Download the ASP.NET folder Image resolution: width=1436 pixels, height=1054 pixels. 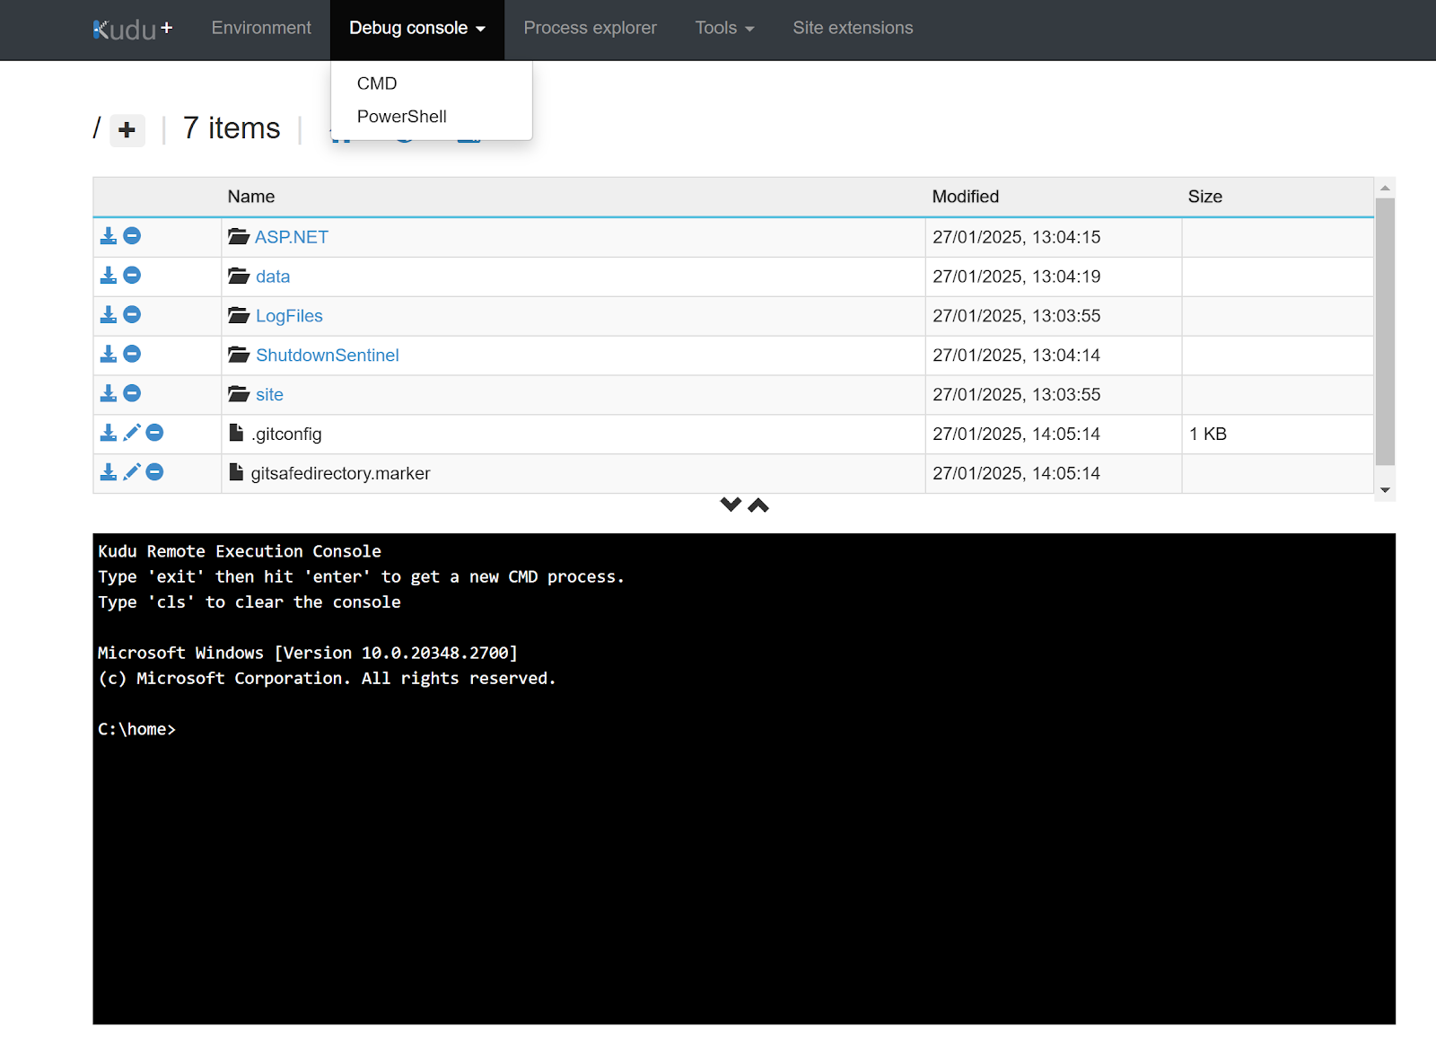click(109, 236)
